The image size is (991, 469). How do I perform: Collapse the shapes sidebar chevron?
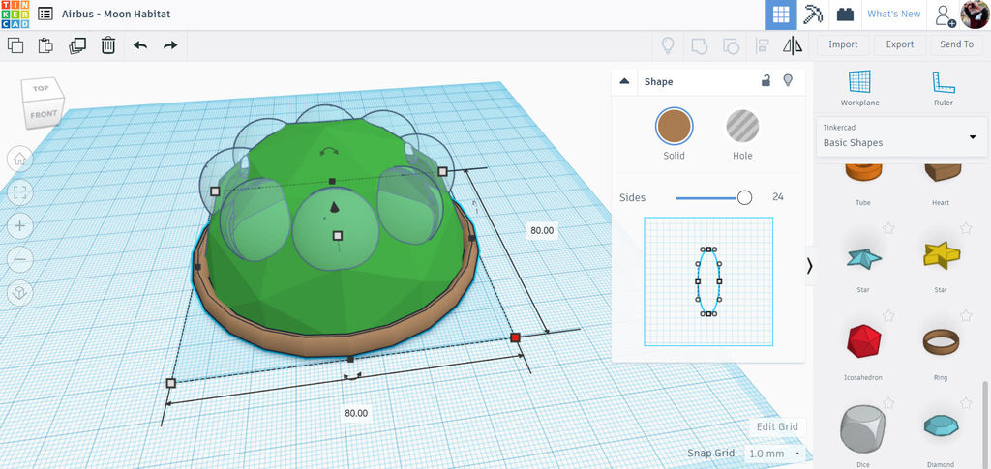click(x=810, y=266)
